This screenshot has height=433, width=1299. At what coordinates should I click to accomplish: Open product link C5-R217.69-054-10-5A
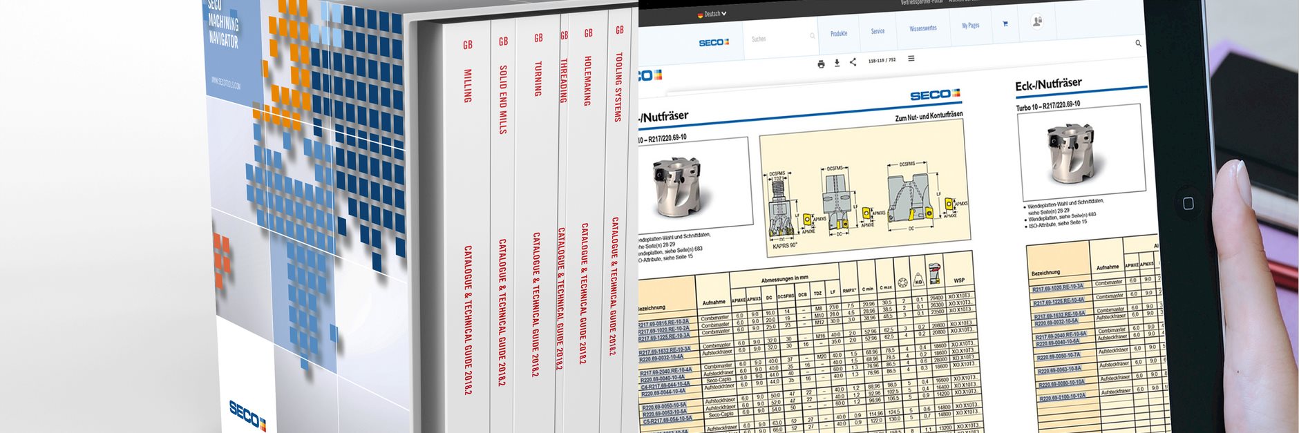pos(667,420)
